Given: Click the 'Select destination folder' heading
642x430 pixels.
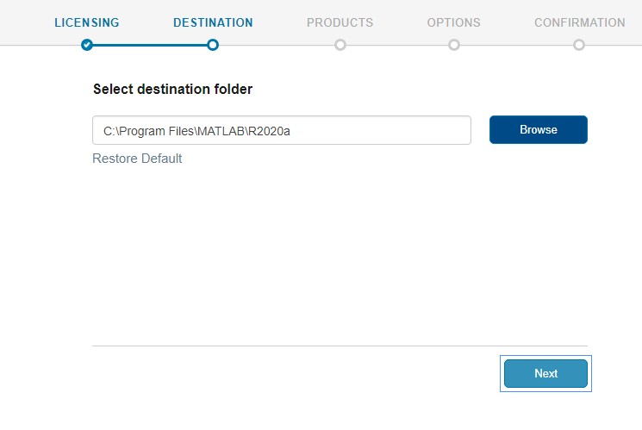Looking at the screenshot, I should pyautogui.click(x=172, y=89).
